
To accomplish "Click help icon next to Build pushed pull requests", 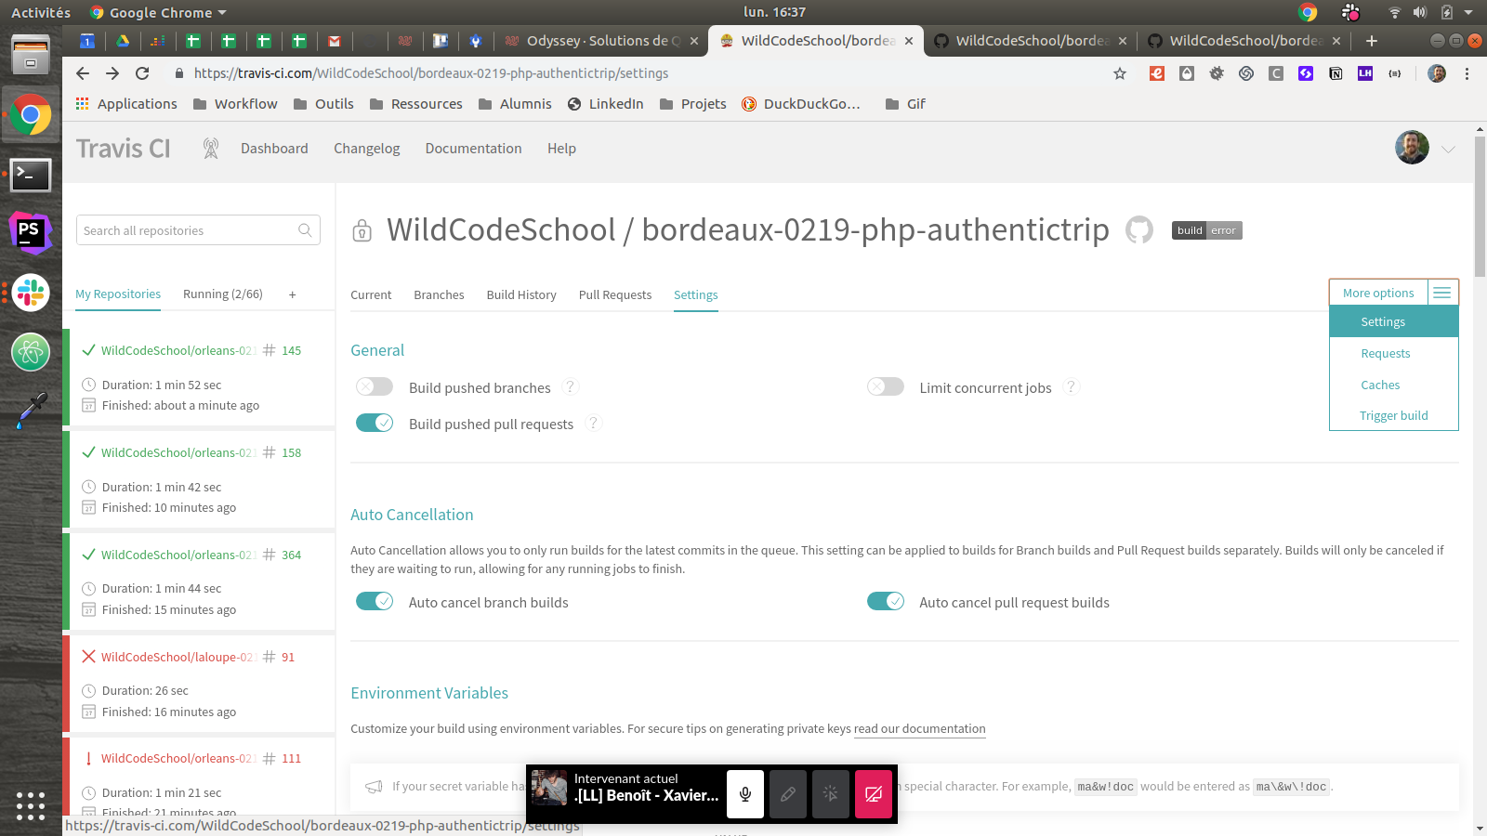I will (594, 423).
